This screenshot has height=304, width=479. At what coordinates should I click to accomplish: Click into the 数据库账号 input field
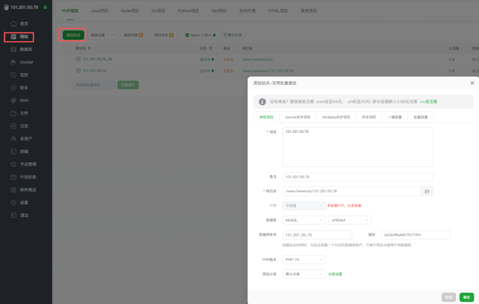tap(317, 235)
